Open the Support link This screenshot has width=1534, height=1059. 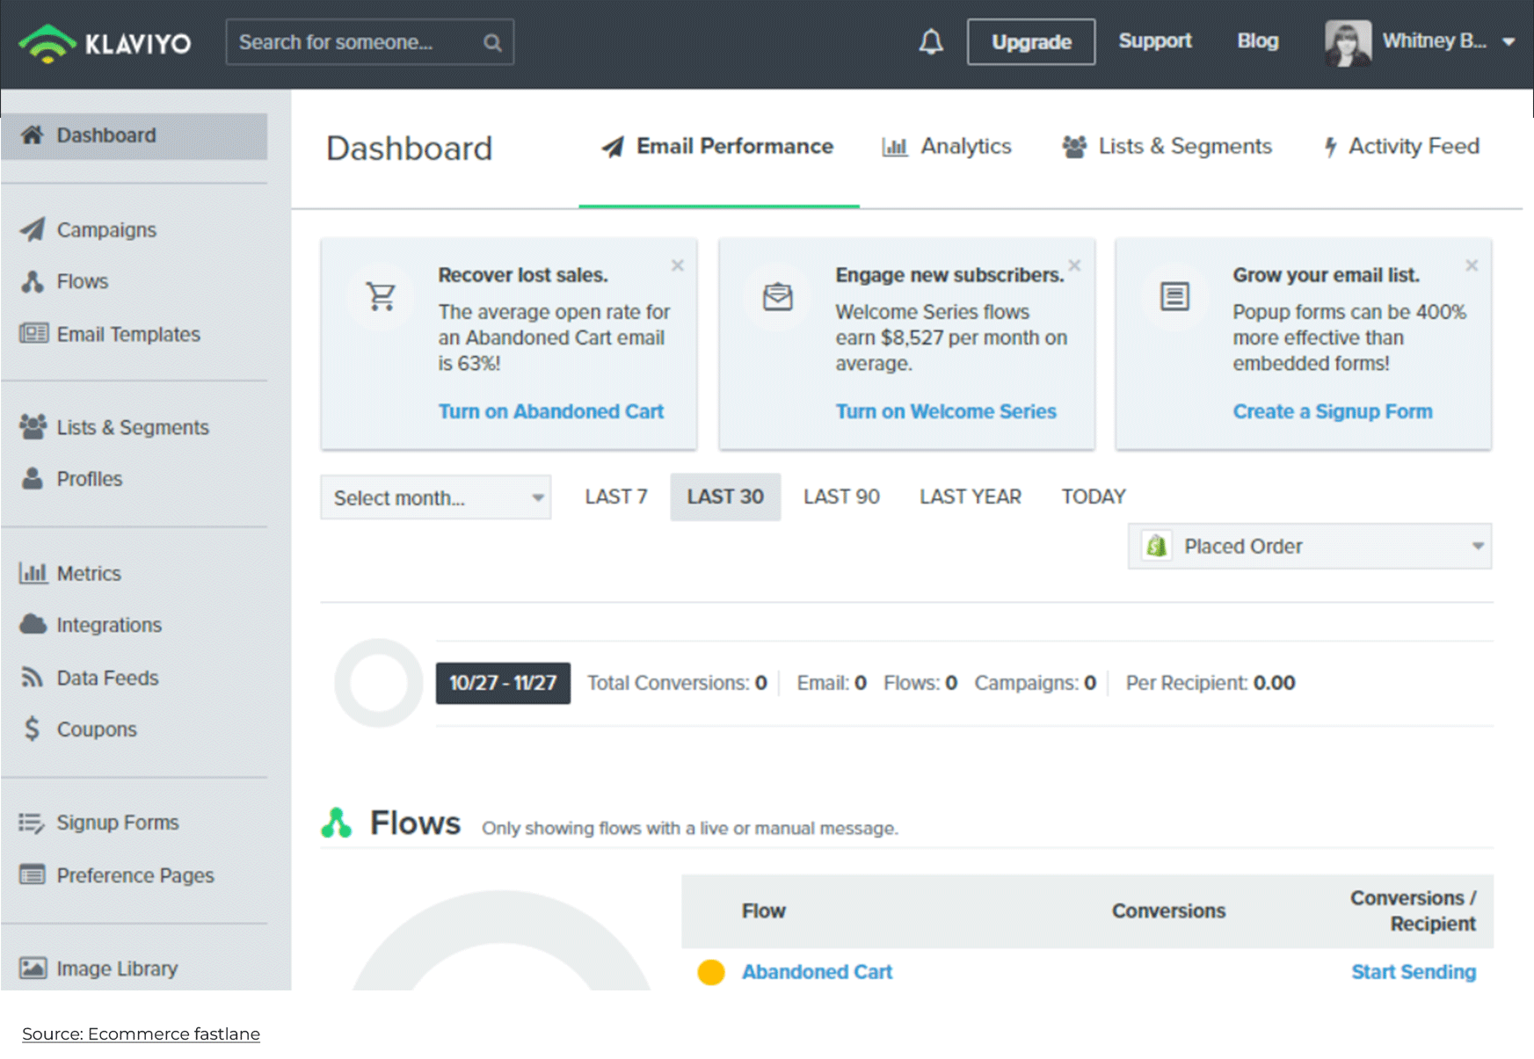coord(1154,40)
